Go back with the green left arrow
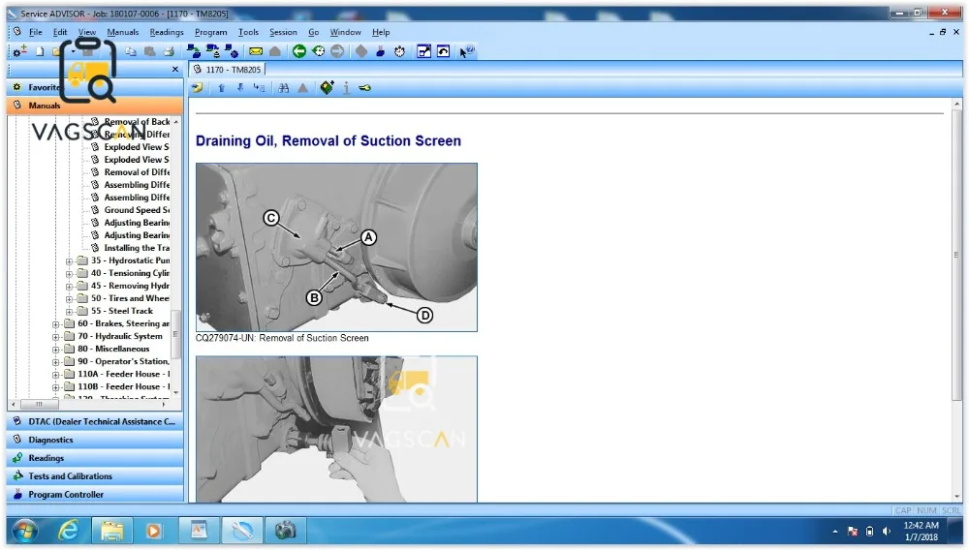This screenshot has width=969, height=550. (299, 51)
